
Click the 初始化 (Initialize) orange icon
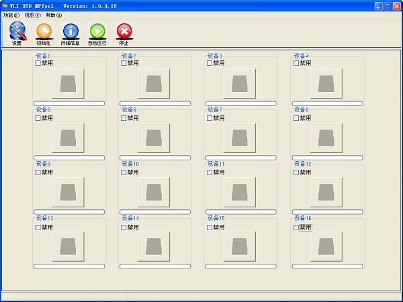44,34
